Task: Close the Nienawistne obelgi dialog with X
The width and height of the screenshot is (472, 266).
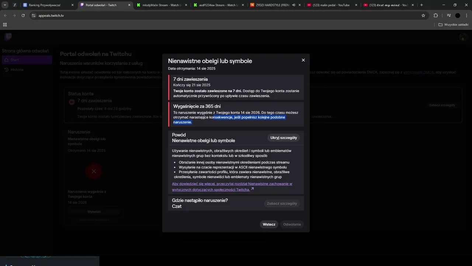Action: (x=303, y=60)
